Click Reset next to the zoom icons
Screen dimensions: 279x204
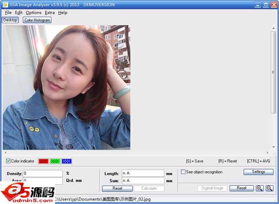coord(242,188)
